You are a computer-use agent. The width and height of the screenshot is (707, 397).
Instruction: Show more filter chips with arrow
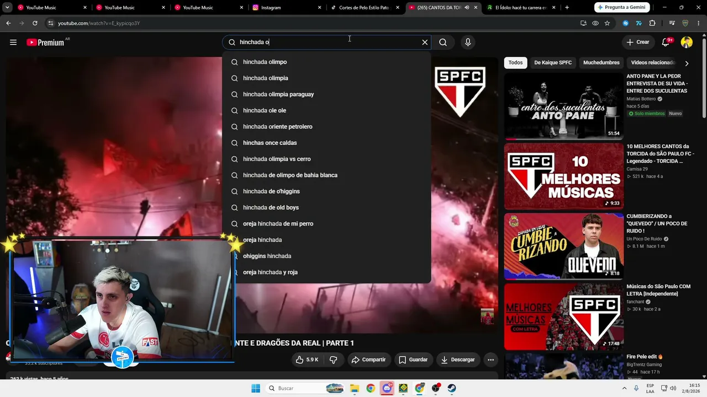click(x=687, y=63)
